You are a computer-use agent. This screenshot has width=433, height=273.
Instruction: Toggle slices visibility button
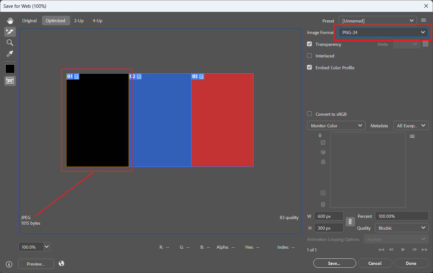[x=10, y=81]
